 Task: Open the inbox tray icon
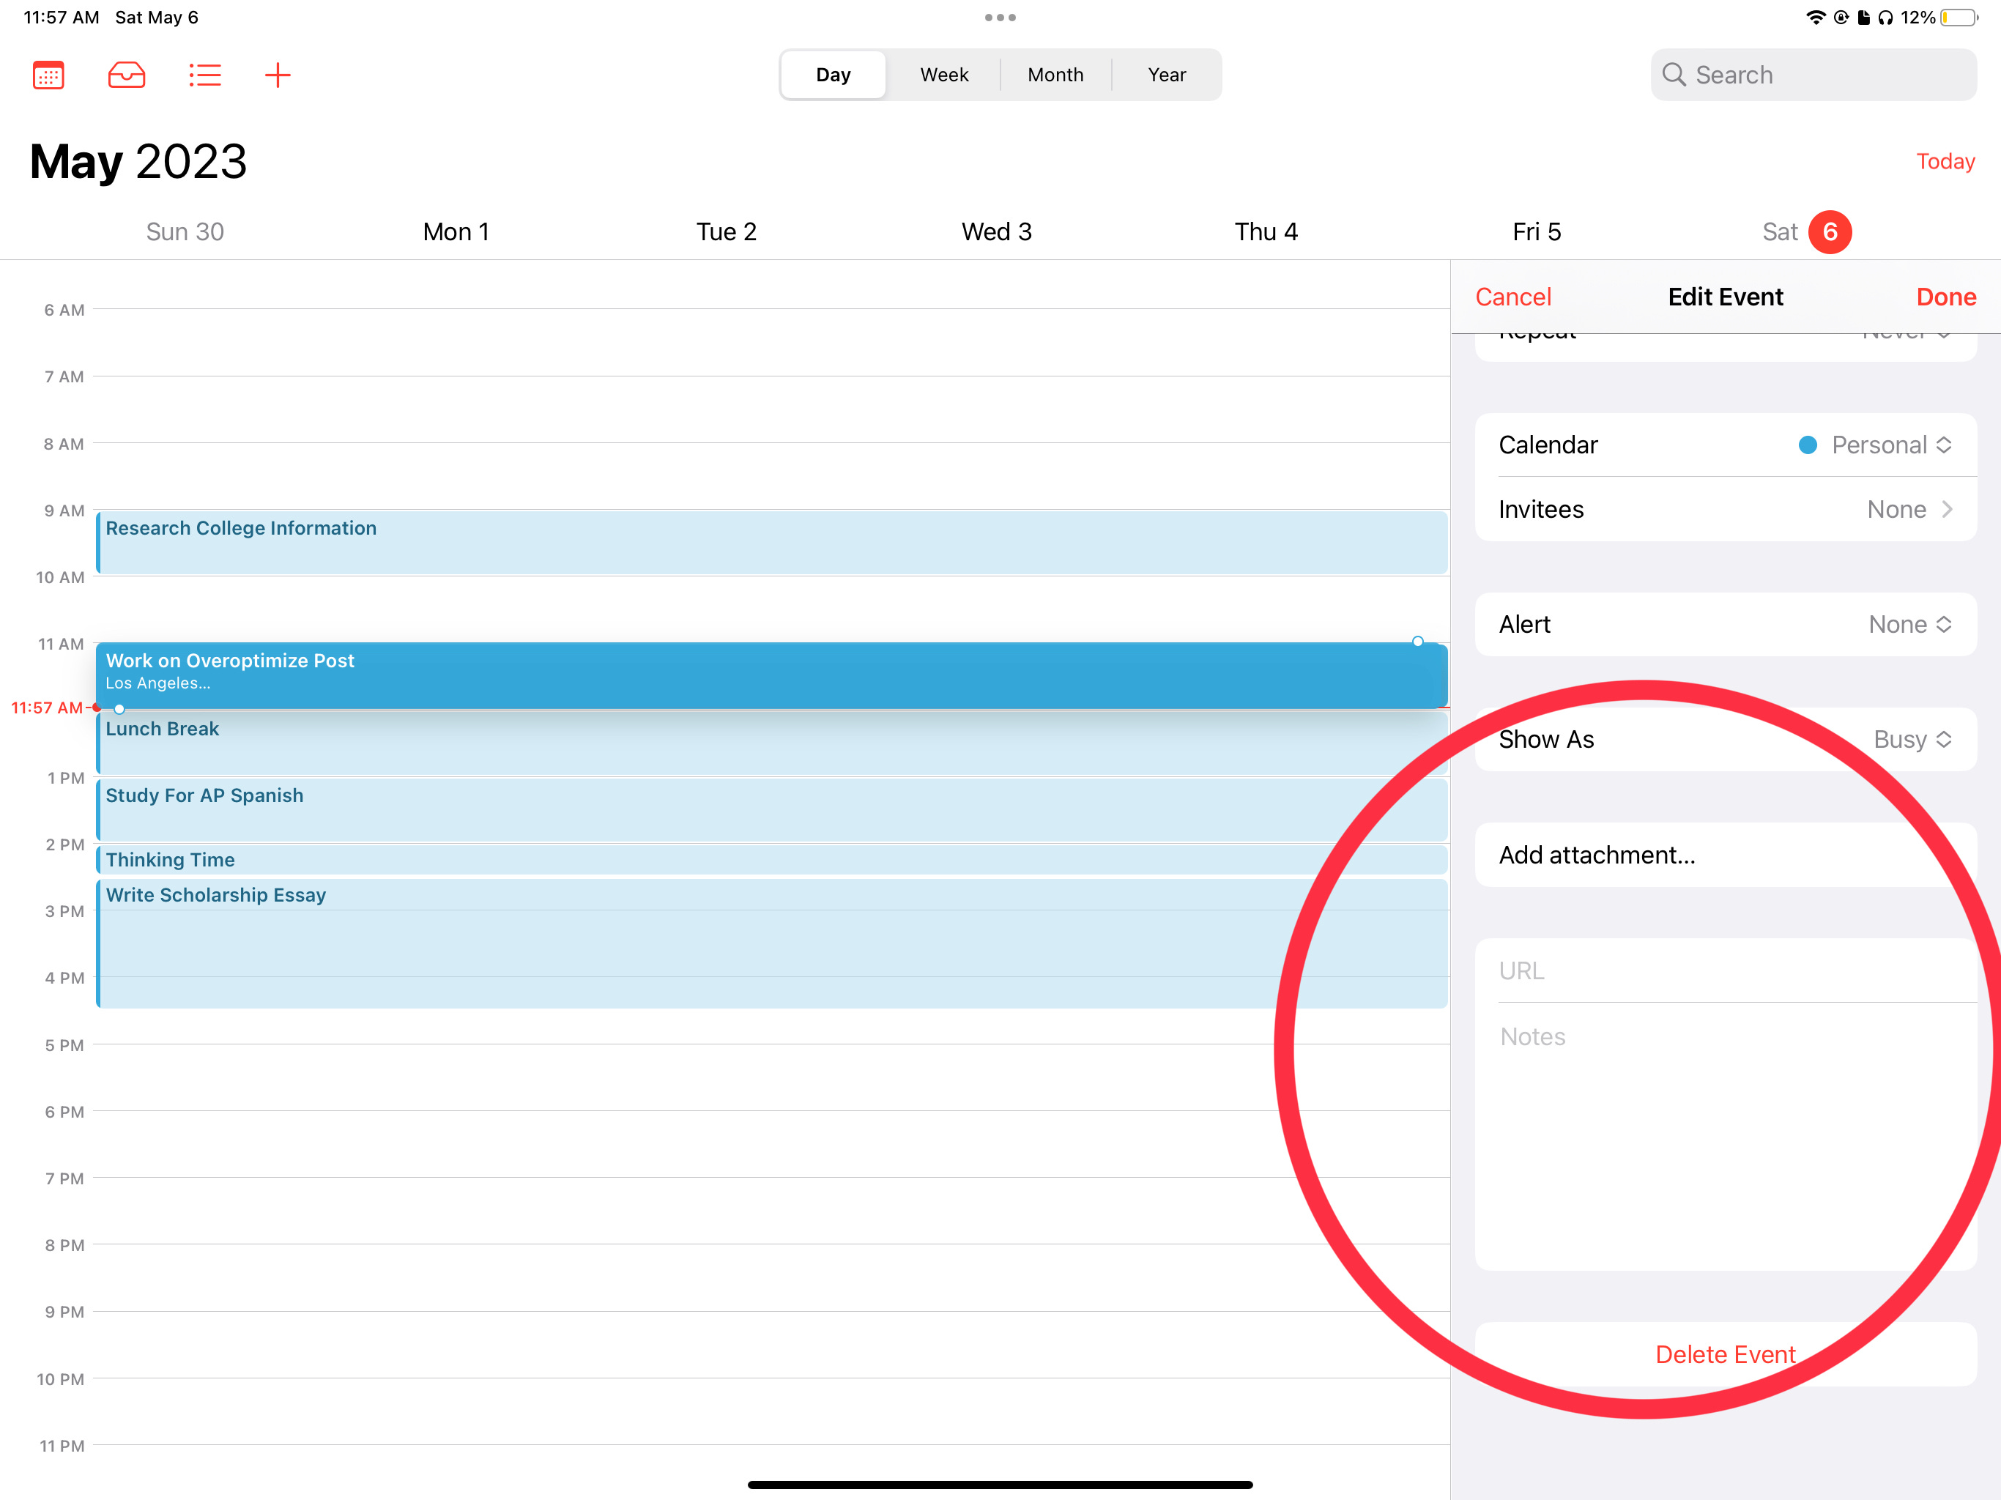pos(127,75)
